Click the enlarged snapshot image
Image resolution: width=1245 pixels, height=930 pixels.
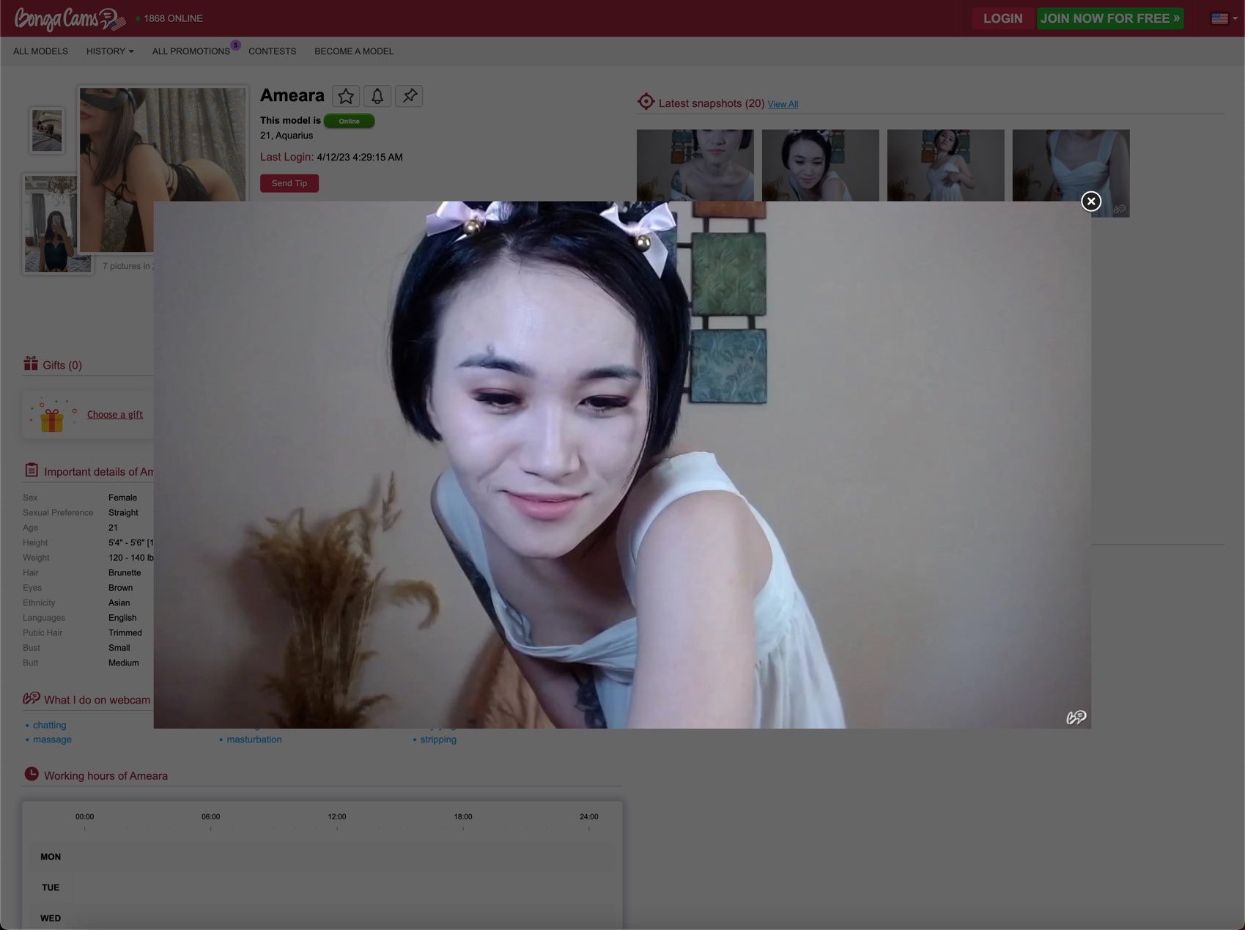coord(622,465)
